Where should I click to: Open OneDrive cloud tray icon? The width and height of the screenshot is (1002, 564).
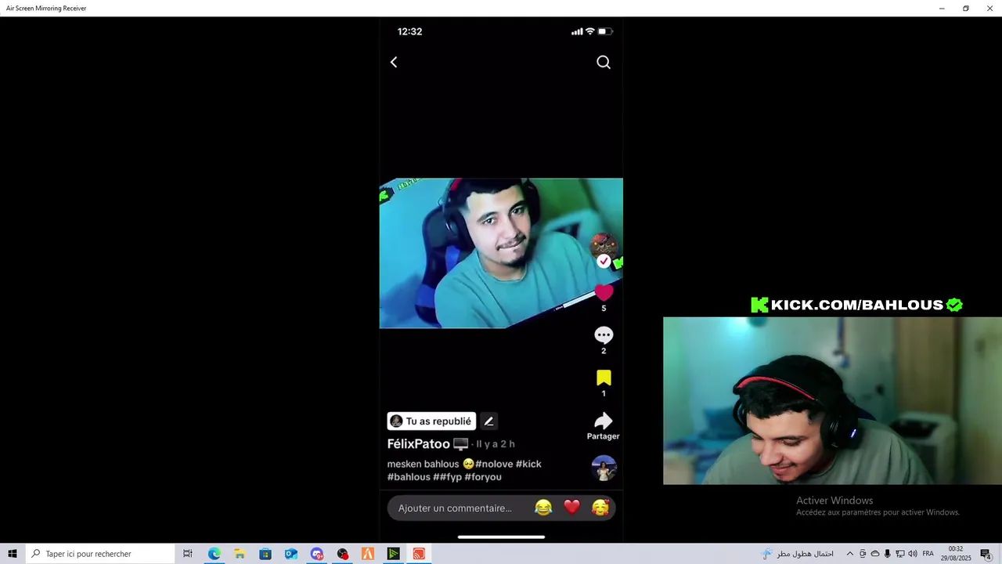coord(875,554)
